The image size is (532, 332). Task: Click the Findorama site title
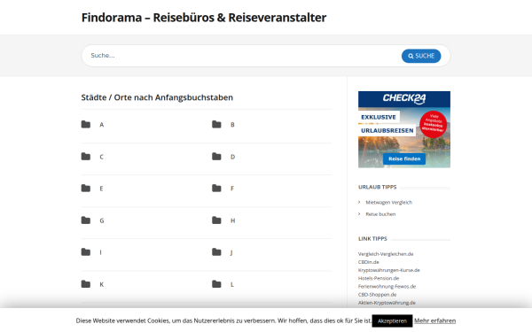pos(204,18)
